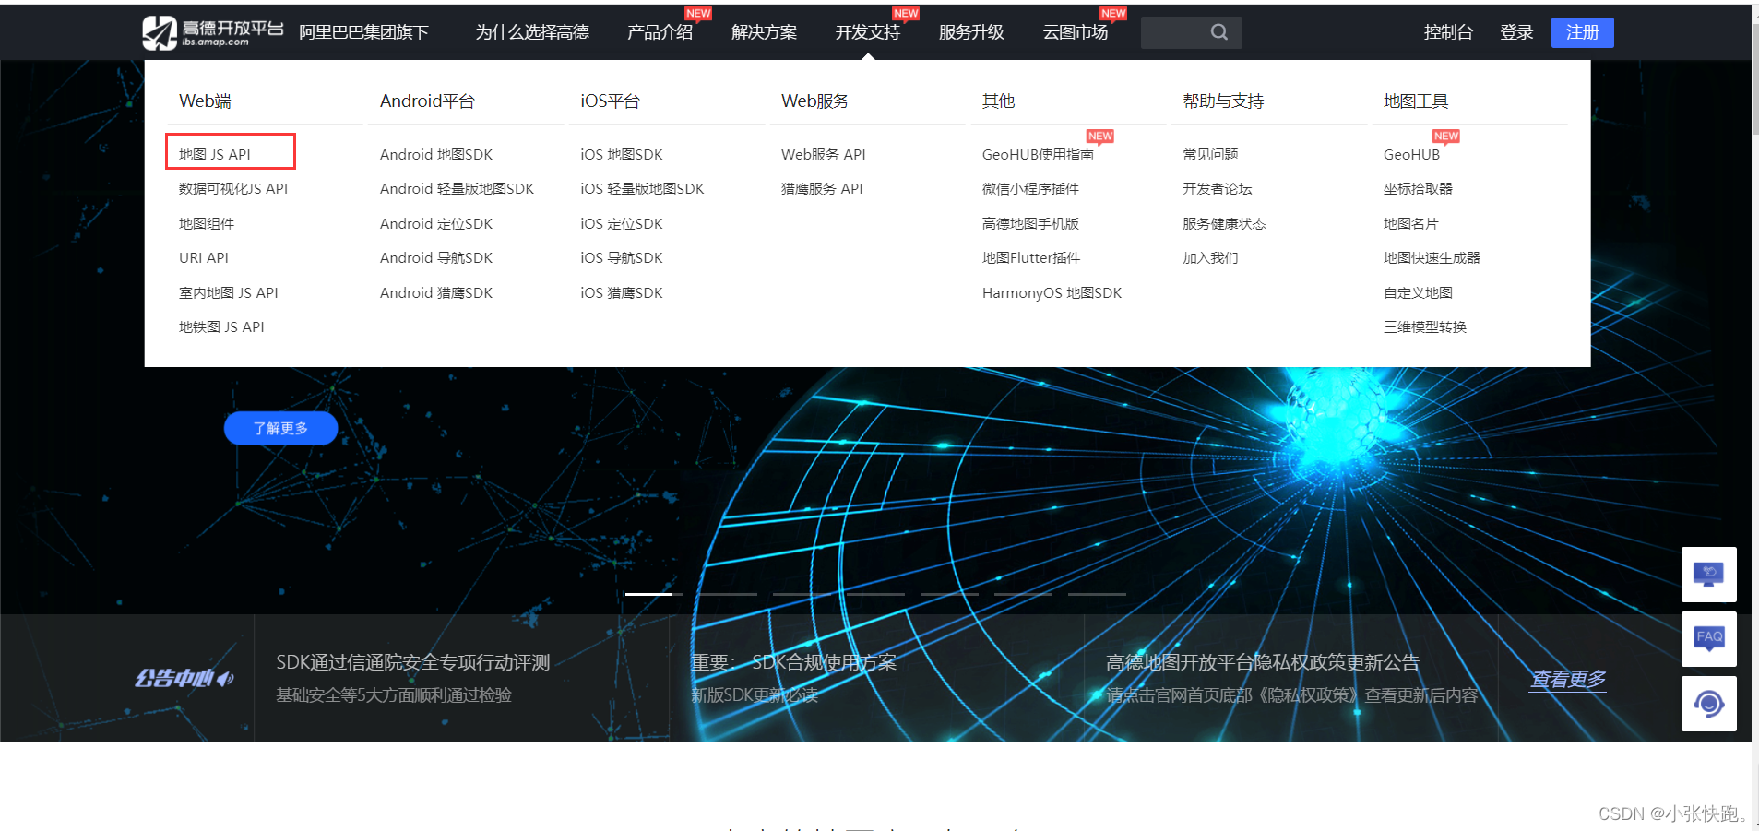The image size is (1759, 831).
Task: Open 微信小程序插件
Action: [1030, 188]
